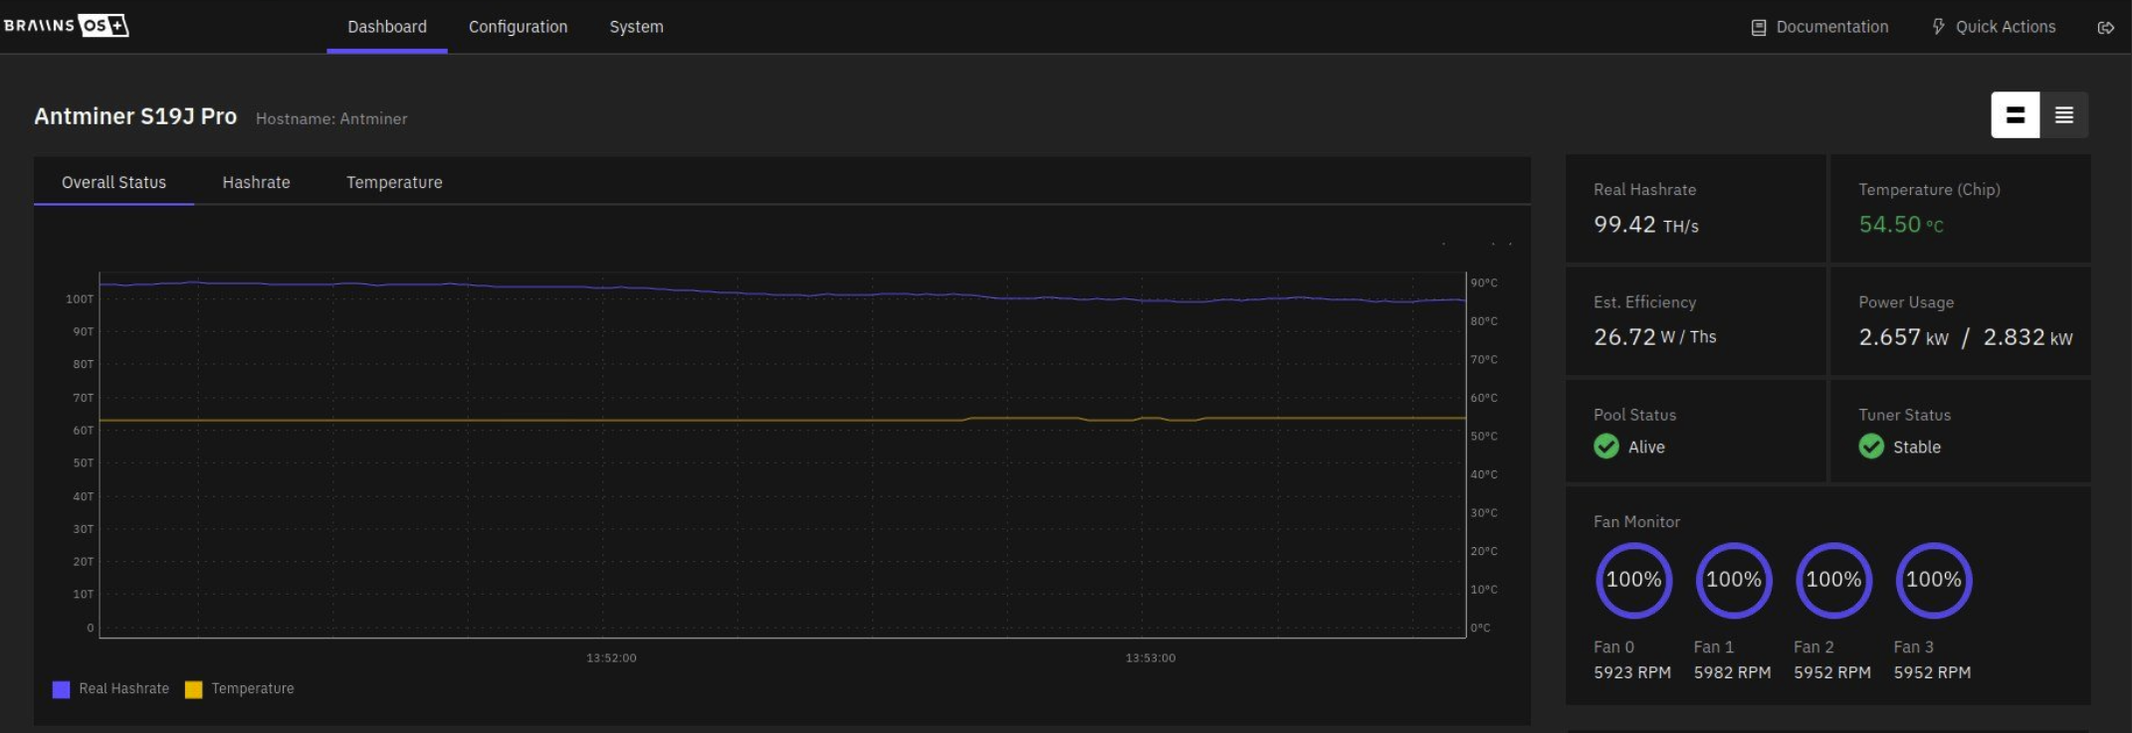This screenshot has width=2132, height=733.
Task: Click the logout icon
Action: (2105, 28)
